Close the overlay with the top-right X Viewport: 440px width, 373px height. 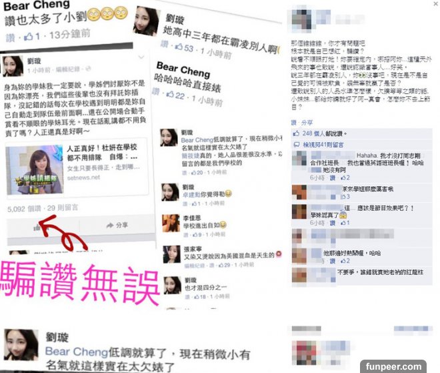point(436,3)
